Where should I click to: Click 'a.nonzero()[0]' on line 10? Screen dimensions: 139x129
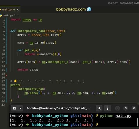49,54
